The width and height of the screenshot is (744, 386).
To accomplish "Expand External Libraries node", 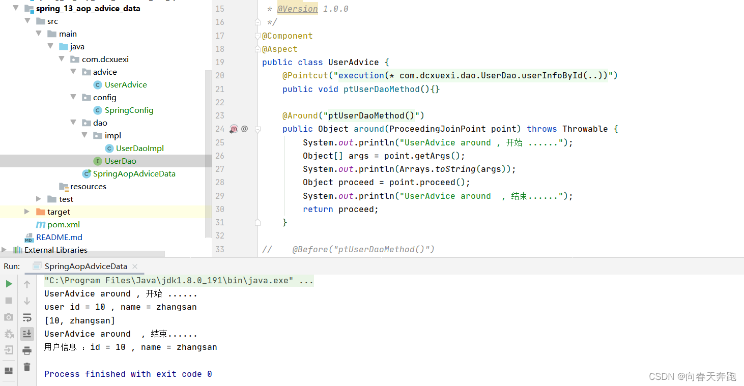I will pos(4,250).
